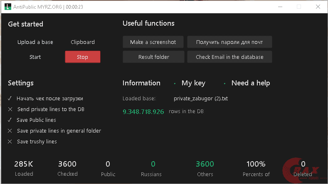Click loaded base filename private_zabugor (2).txt

coord(201,99)
